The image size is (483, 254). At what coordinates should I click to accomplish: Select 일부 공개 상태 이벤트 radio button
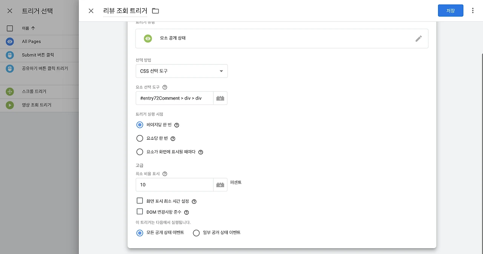(196, 233)
